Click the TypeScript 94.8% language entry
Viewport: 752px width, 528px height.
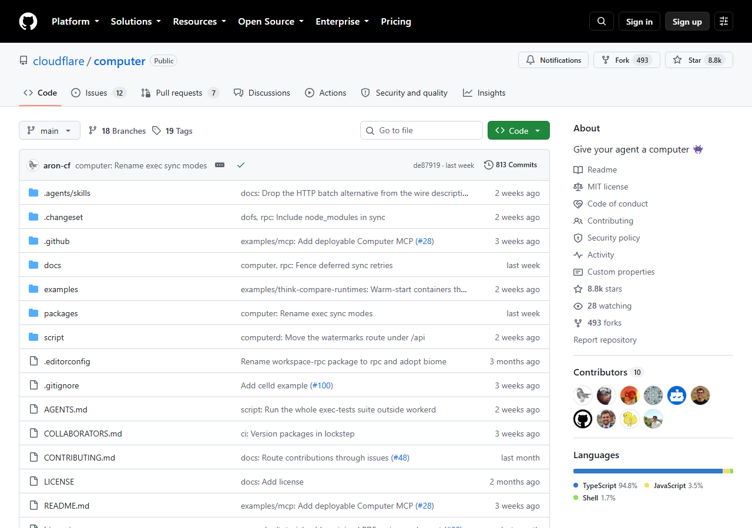pos(605,486)
